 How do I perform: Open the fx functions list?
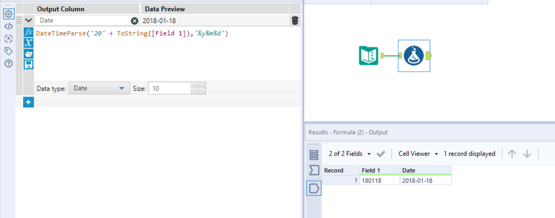(29, 32)
